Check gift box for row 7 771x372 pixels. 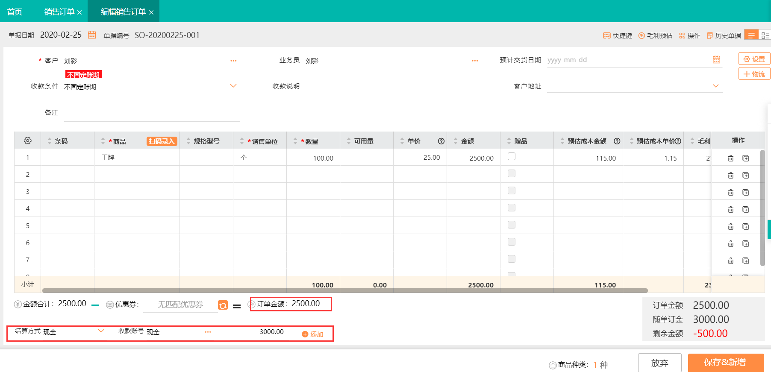(512, 259)
